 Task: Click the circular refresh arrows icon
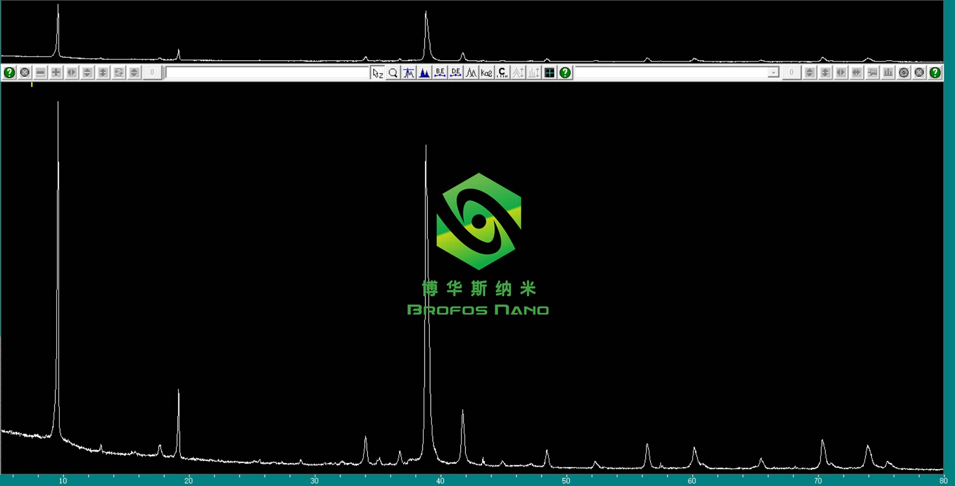click(x=119, y=72)
